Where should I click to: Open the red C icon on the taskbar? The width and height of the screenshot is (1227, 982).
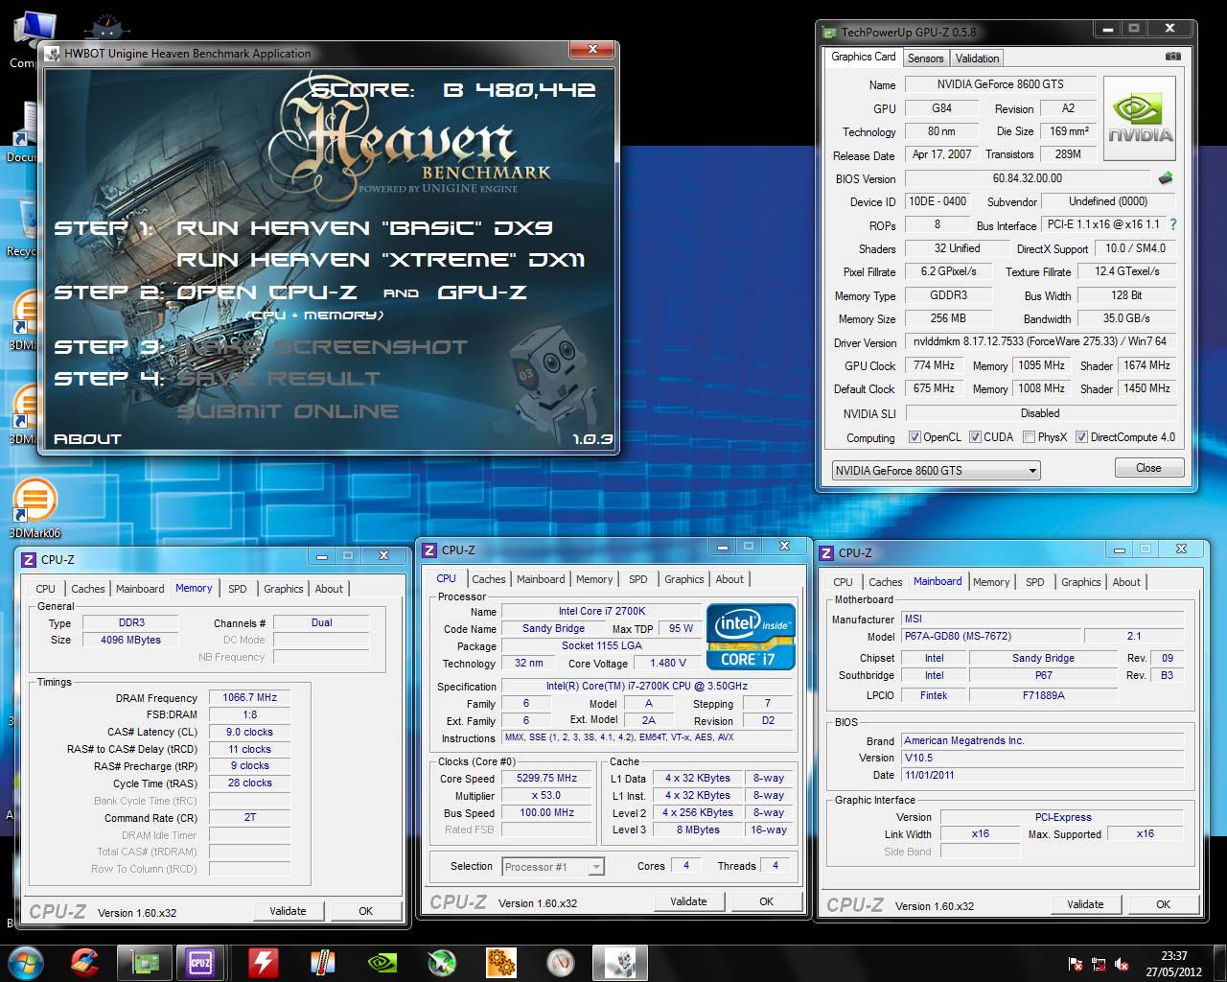point(84,962)
